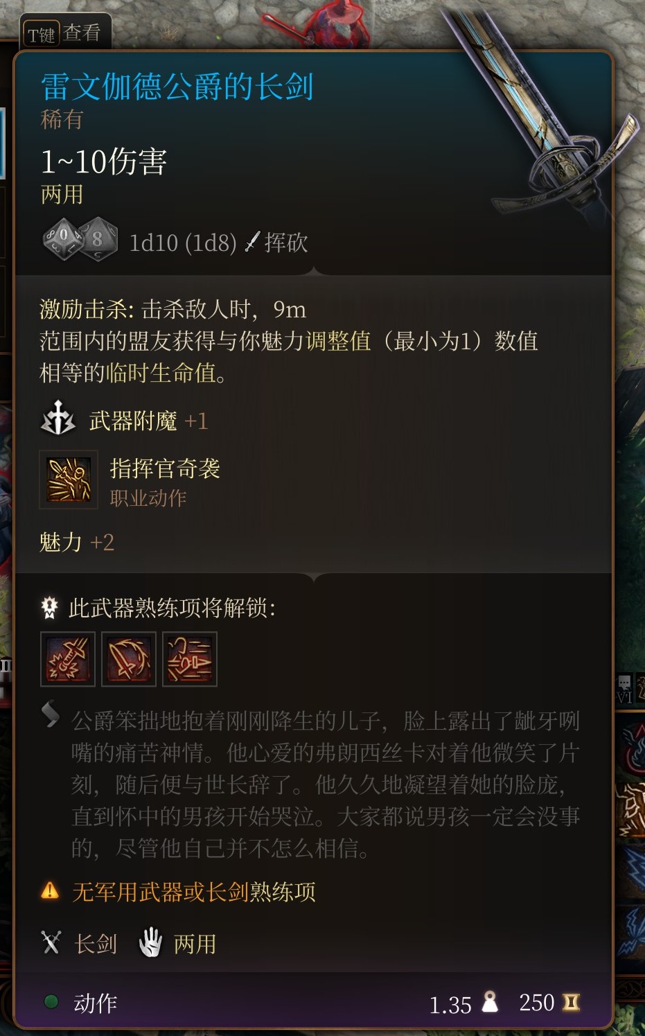Click the 武器附魔 enchantment icon

(x=58, y=419)
